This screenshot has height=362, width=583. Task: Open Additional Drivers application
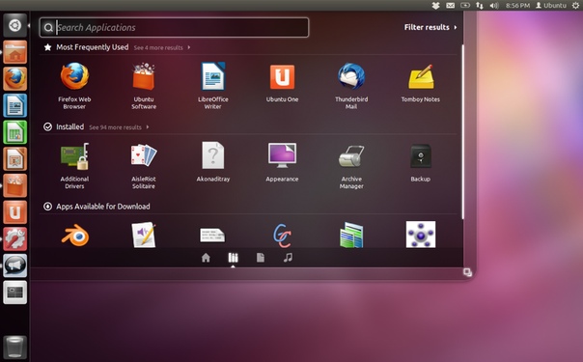[74, 166]
